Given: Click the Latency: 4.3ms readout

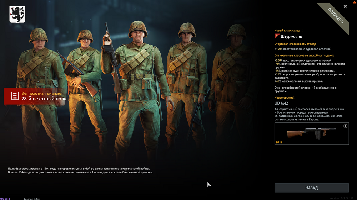Looking at the screenshot, I should [x=32, y=199].
